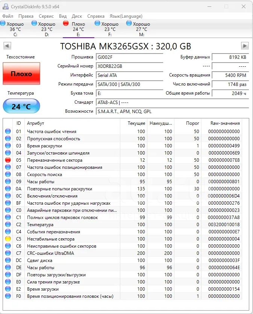Click the Raw-значения column header
Screen dimensions: 253x314
(x=222, y=123)
